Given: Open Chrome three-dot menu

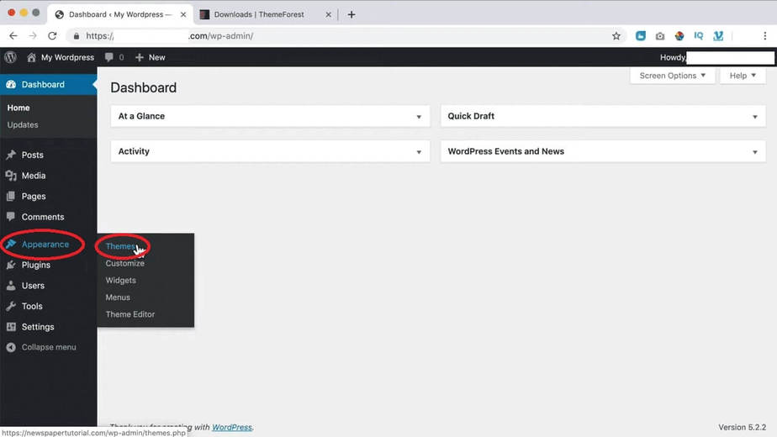Looking at the screenshot, I should point(765,35).
